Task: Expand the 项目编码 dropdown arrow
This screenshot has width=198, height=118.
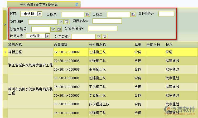Action: tap(61, 22)
